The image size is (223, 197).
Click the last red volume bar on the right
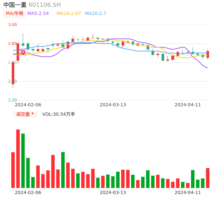[208, 178]
